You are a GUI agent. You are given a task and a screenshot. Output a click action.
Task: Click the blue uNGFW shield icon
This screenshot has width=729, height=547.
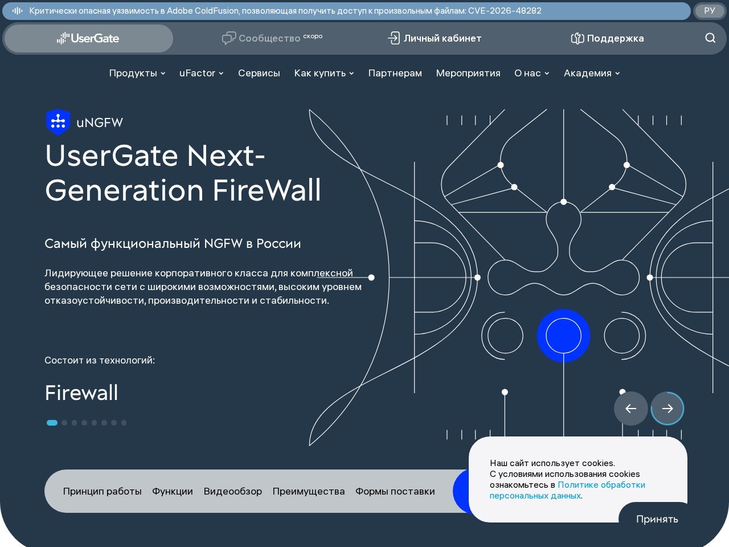click(58, 122)
